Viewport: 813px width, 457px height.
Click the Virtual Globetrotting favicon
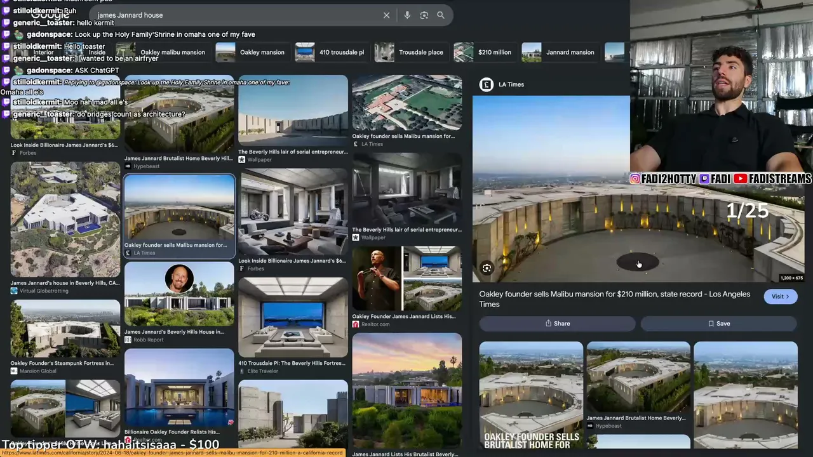[x=14, y=291]
